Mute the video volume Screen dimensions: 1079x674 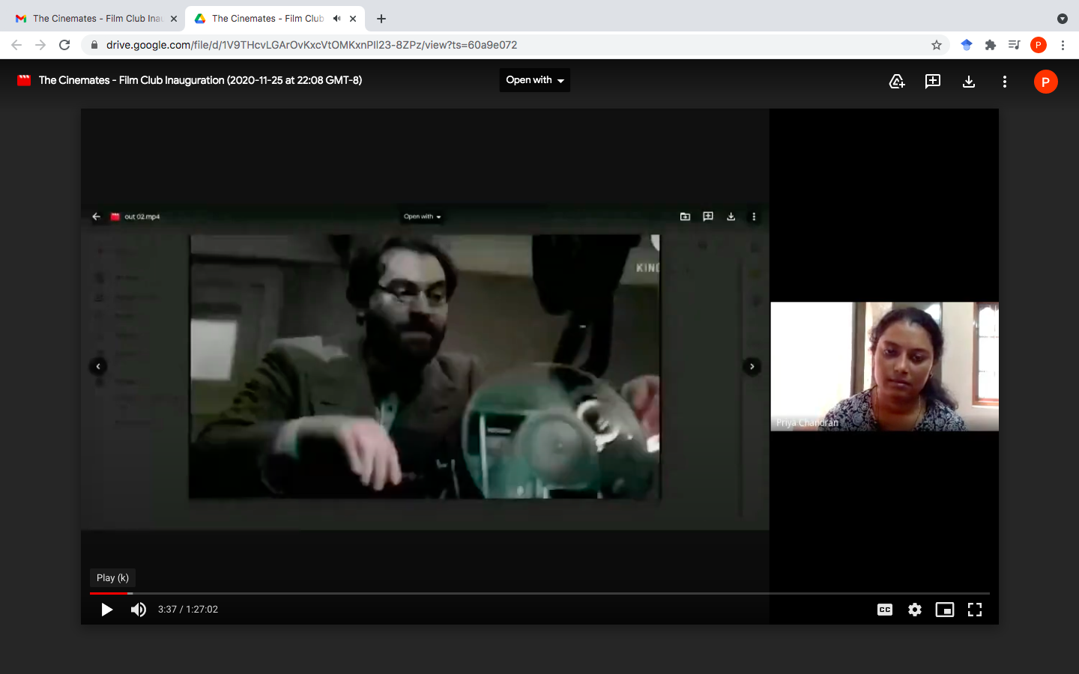tap(139, 610)
